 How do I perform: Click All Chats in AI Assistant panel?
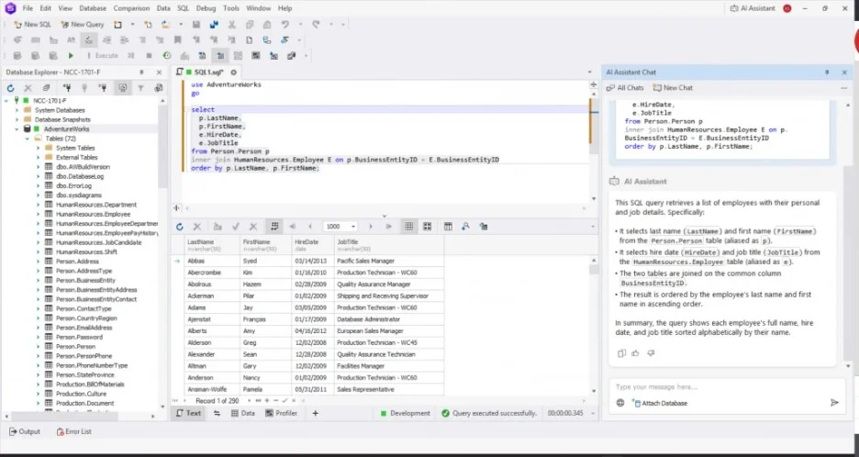[x=625, y=88]
